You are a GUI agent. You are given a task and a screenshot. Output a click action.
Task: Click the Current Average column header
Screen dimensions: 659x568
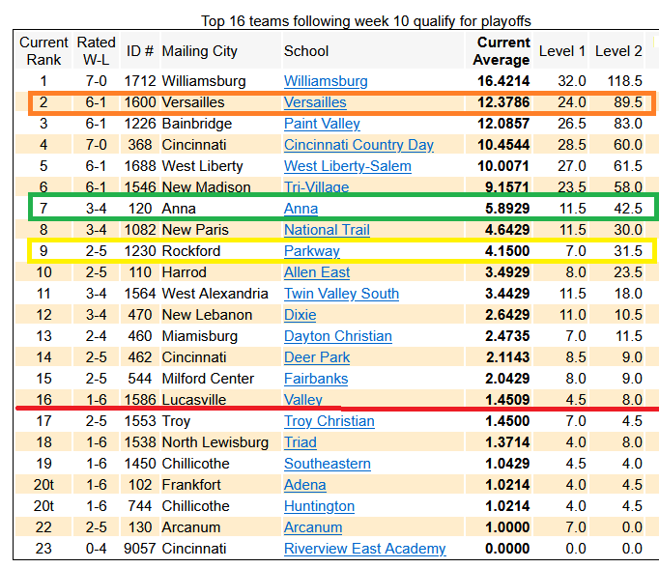point(502,51)
